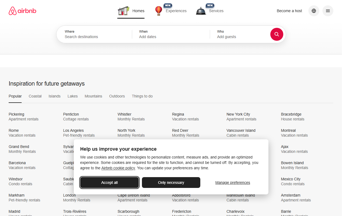Open London Monthly Rentals
The height and width of the screenshot is (216, 346).
77,198
